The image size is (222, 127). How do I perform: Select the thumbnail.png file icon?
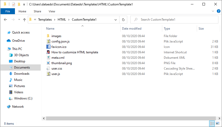pyautogui.click(x=48, y=63)
